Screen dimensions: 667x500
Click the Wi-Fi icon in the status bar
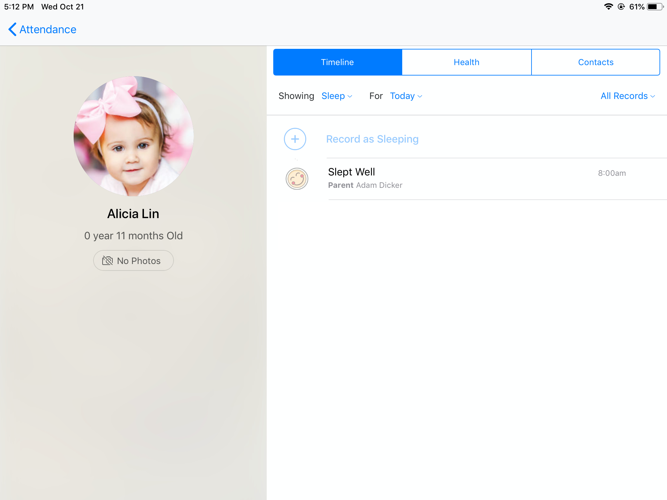coord(609,7)
